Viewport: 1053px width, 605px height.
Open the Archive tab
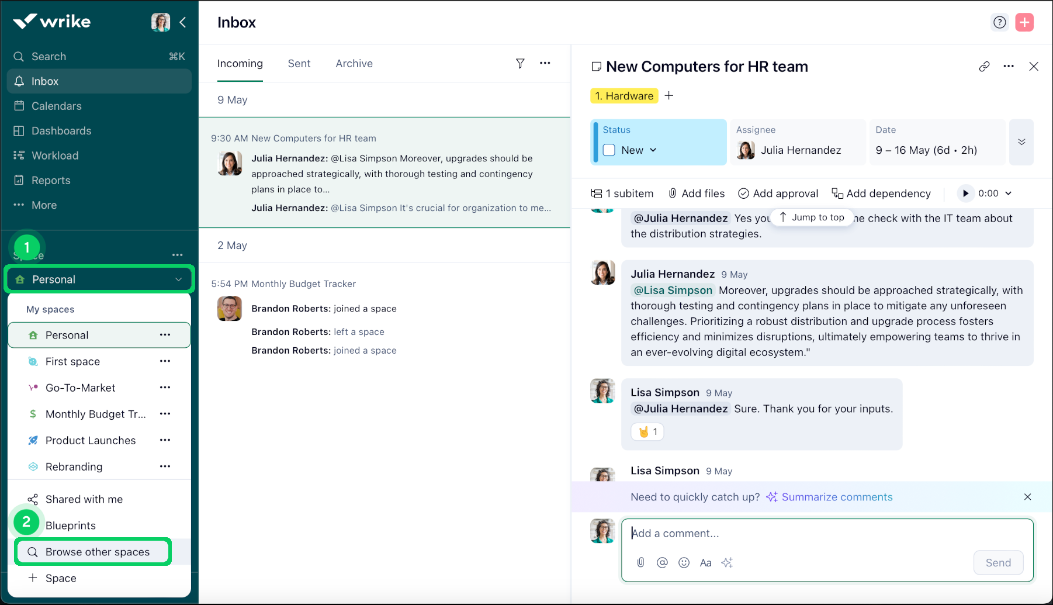354,64
